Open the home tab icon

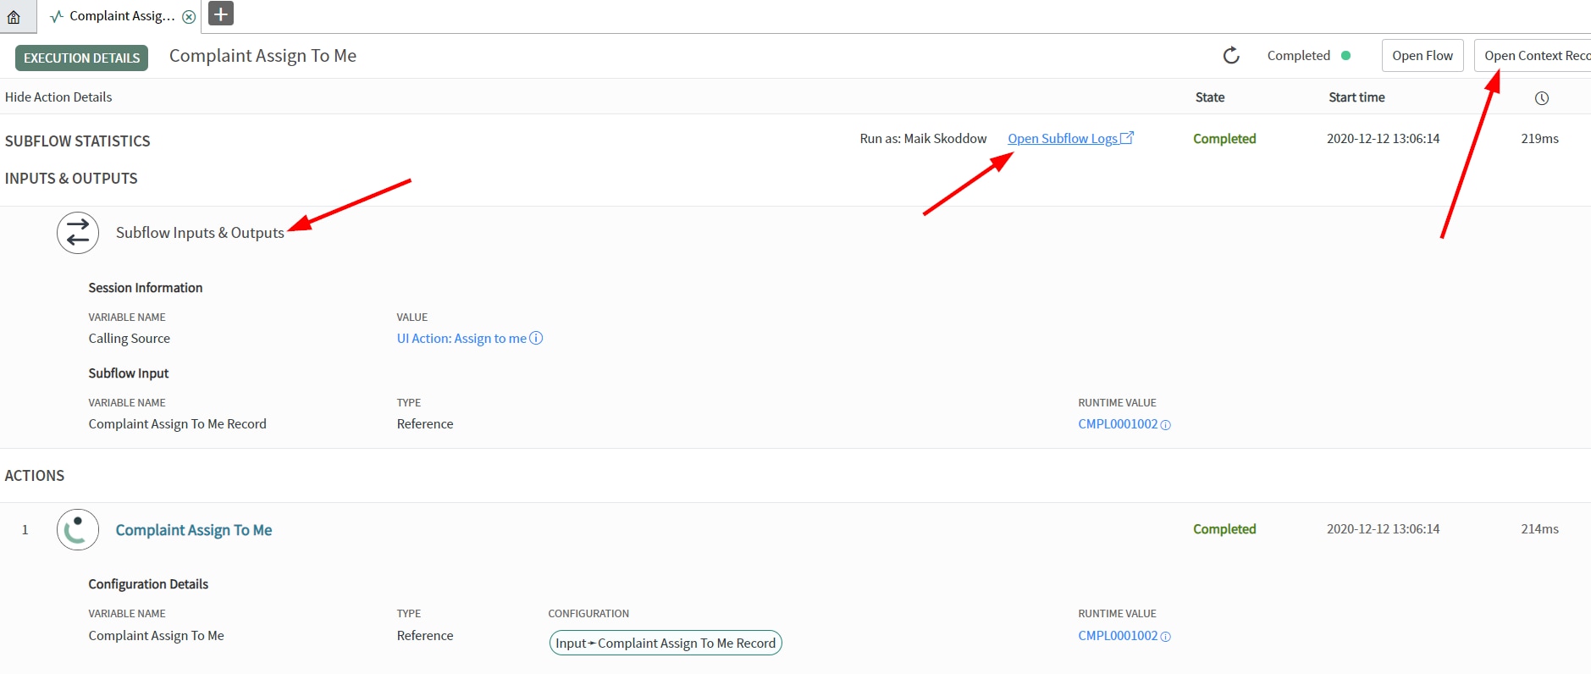(14, 16)
